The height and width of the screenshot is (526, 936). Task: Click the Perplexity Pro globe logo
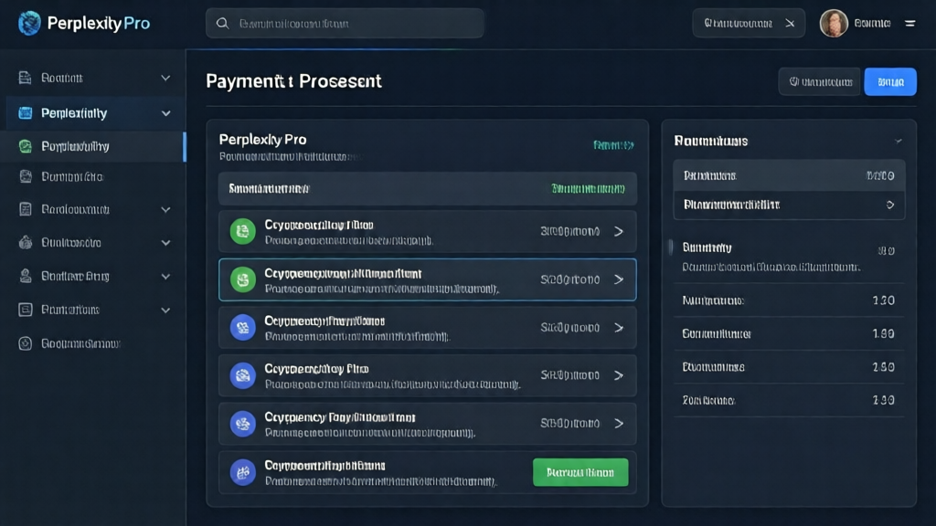pyautogui.click(x=29, y=24)
